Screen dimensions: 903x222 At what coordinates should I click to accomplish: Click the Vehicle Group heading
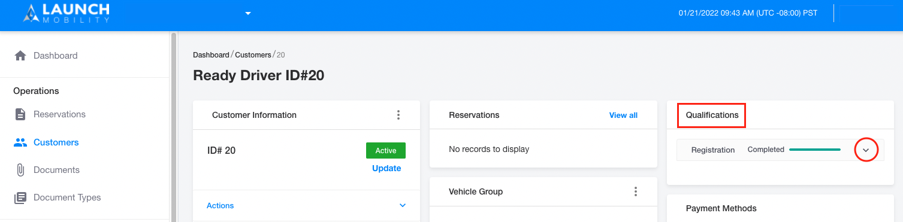click(476, 191)
